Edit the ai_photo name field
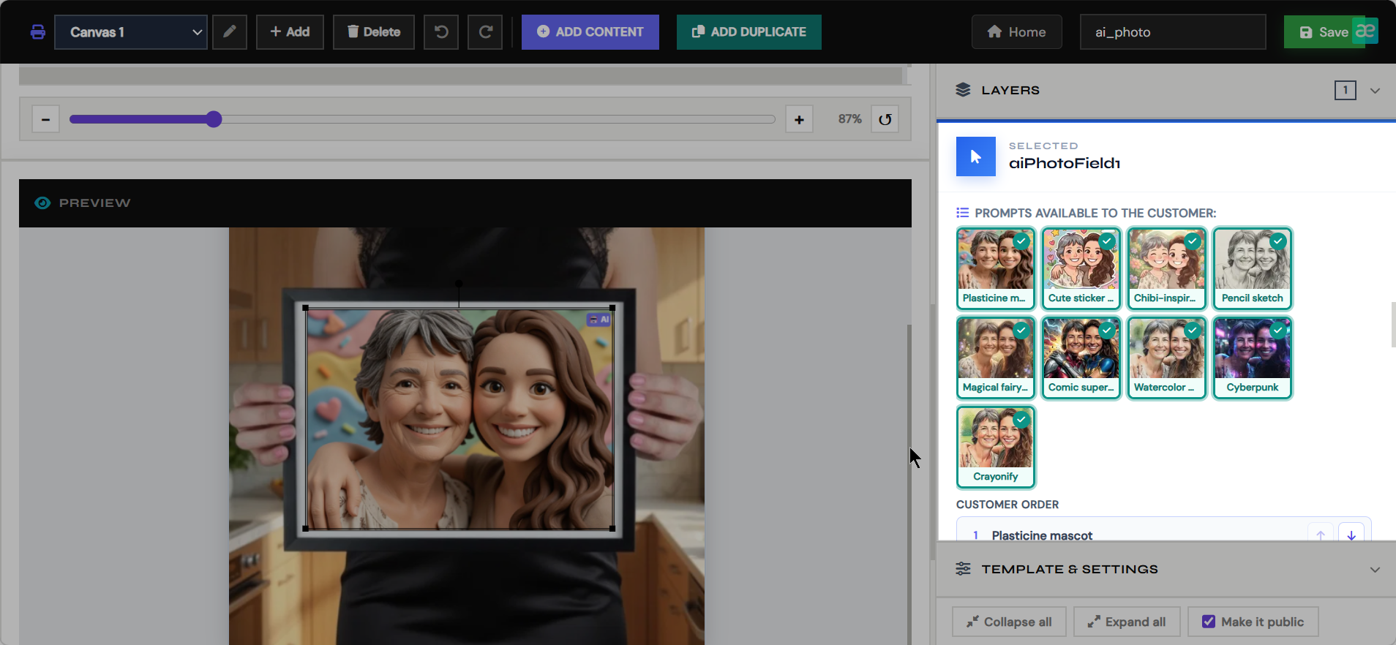This screenshot has width=1396, height=645. click(1173, 32)
